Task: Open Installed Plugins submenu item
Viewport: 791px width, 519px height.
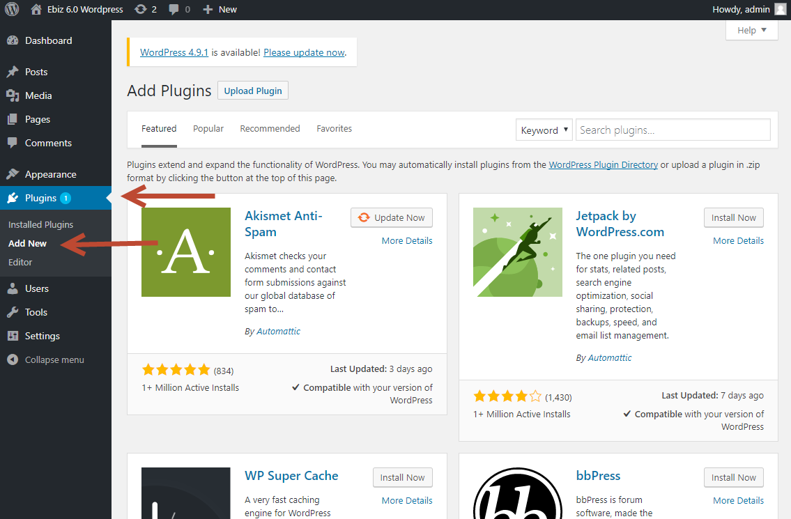Action: pyautogui.click(x=41, y=224)
